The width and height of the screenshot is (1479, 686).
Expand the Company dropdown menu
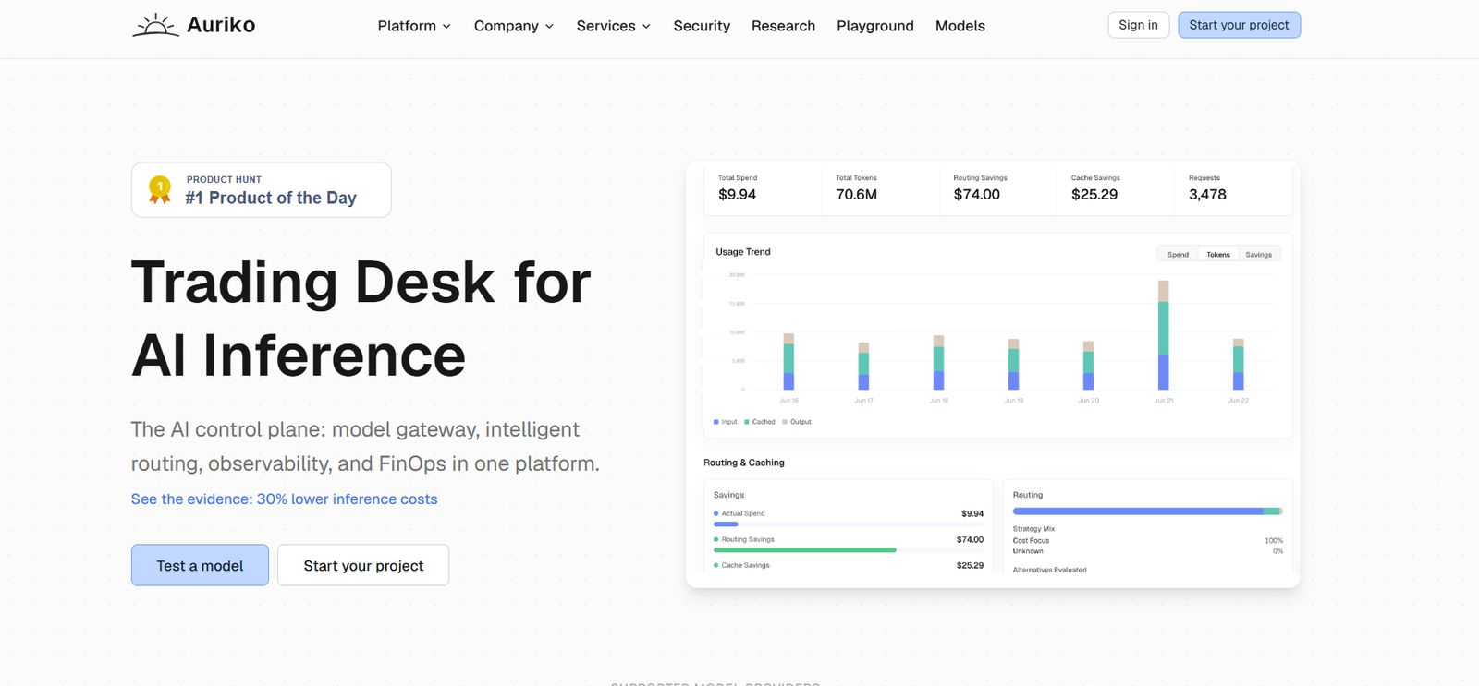pos(514,26)
